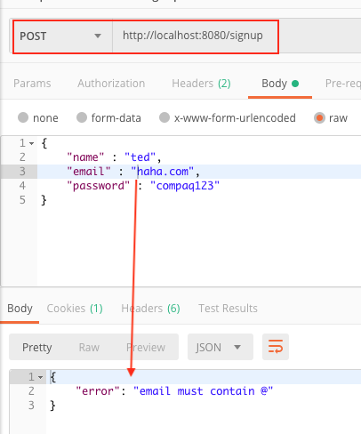Select the none body type radio

[x=23, y=117]
